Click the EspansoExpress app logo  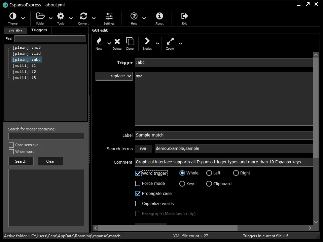click(5, 5)
